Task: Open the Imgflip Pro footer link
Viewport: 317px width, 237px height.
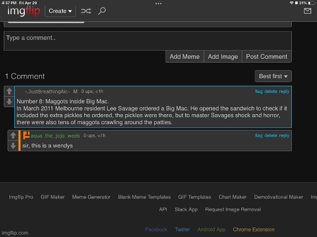Action: click(x=21, y=197)
